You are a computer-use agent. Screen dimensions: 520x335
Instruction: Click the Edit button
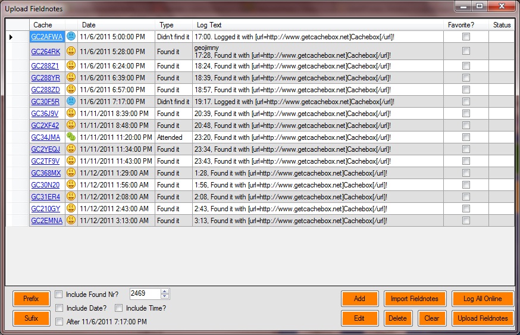coord(359,318)
